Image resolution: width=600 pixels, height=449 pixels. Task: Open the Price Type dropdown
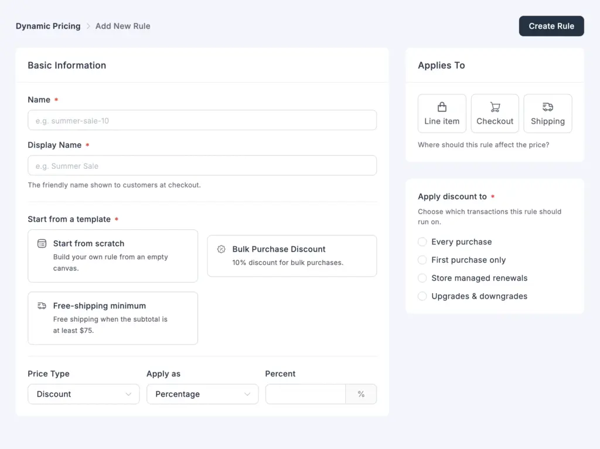[84, 394]
